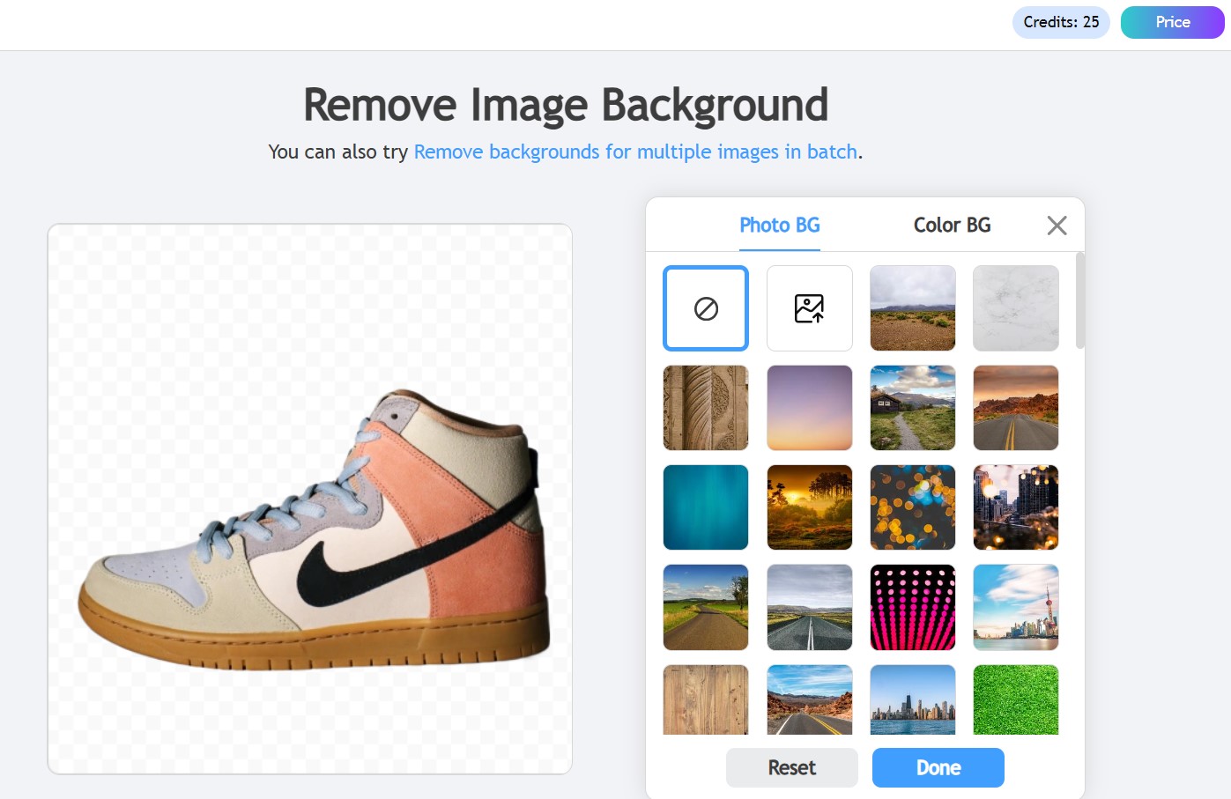Image resolution: width=1231 pixels, height=799 pixels.
Task: Pick the teal blue textured background
Action: (x=706, y=507)
